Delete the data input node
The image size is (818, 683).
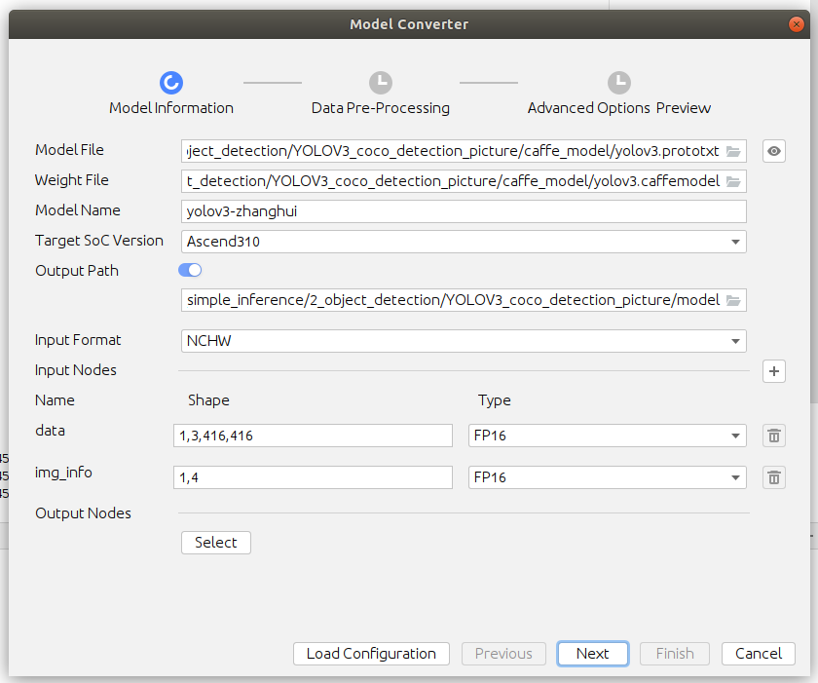click(x=774, y=436)
